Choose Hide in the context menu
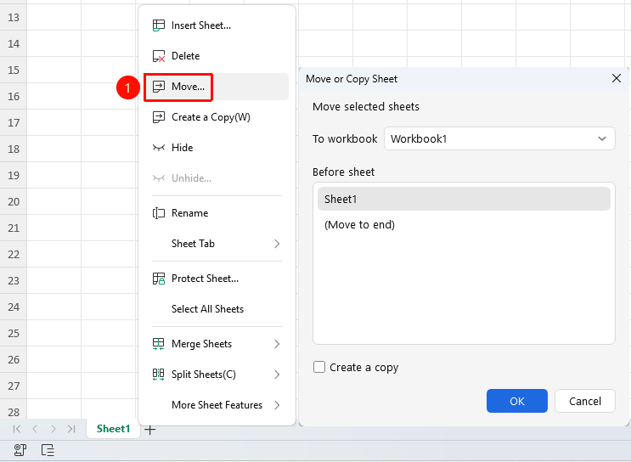Image resolution: width=631 pixels, height=462 pixels. 217,148
